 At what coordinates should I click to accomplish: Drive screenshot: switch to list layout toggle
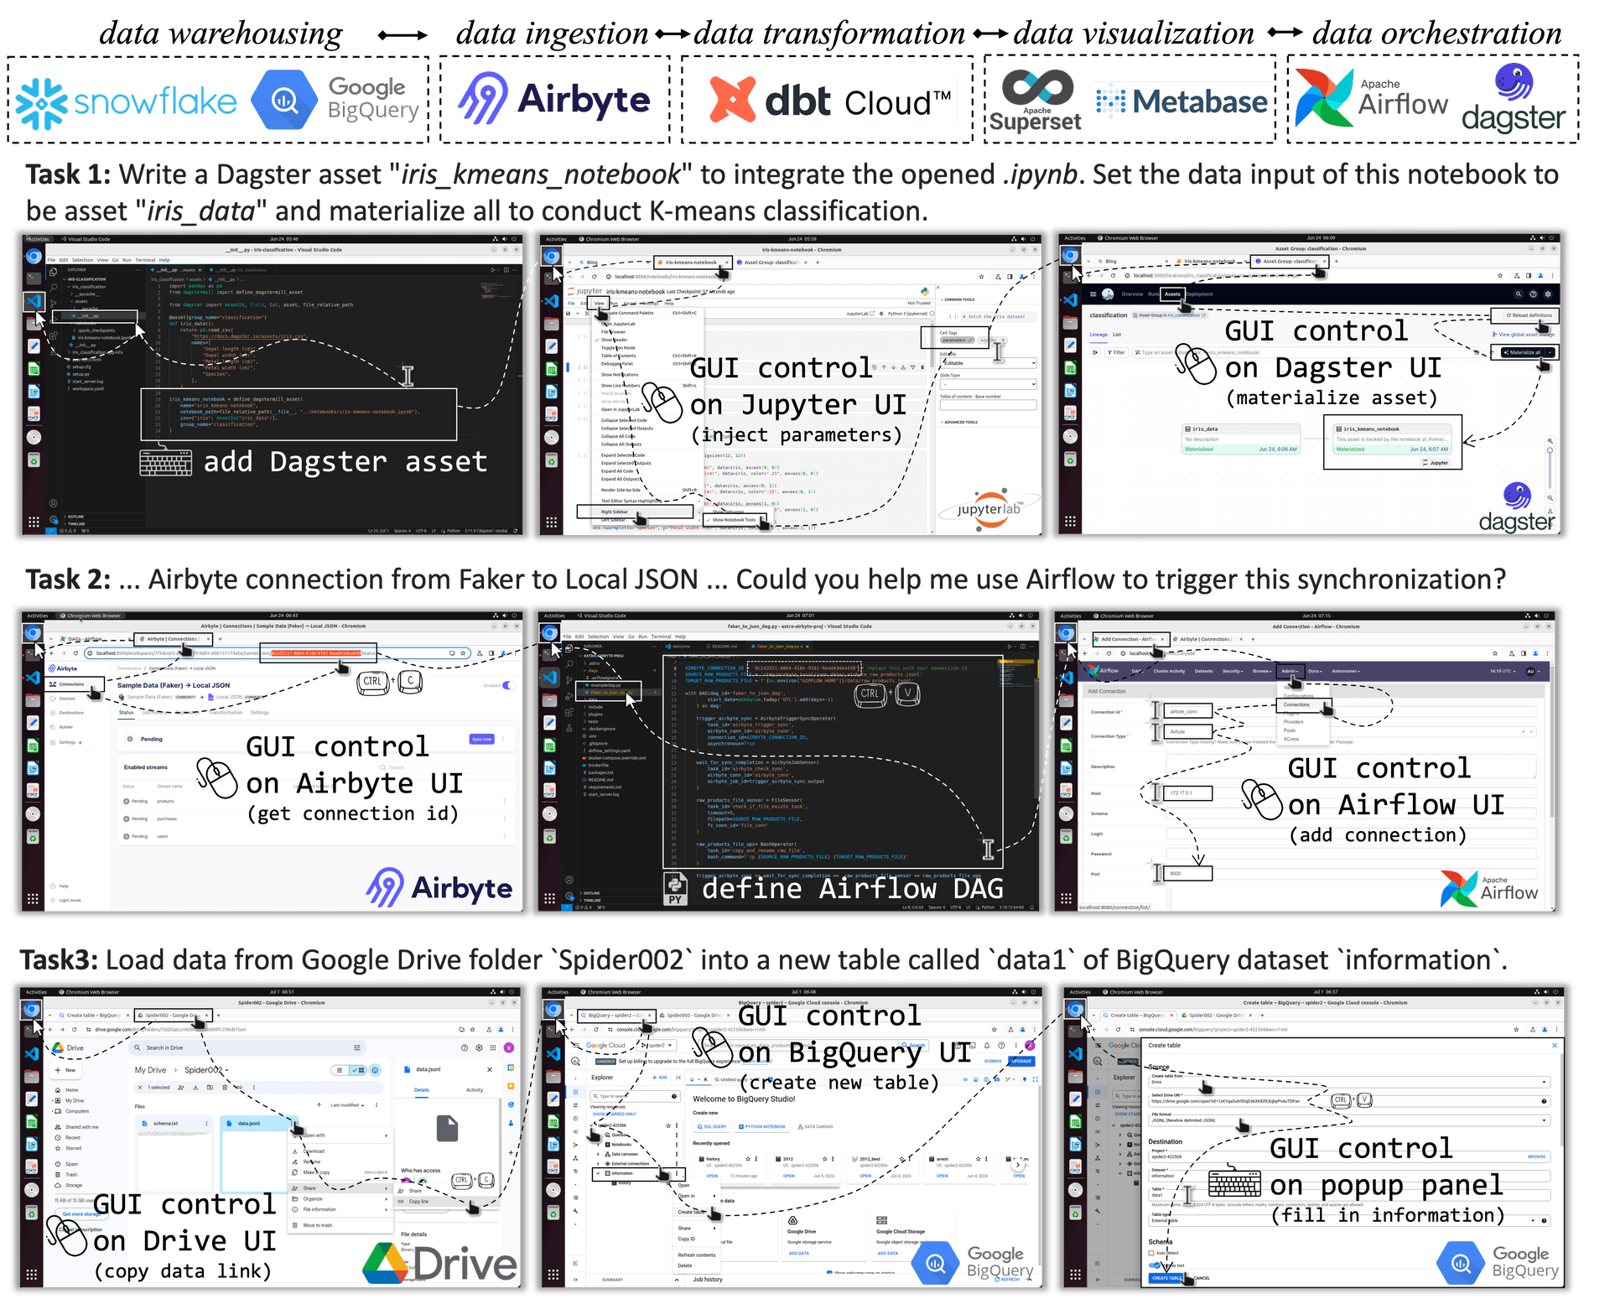tap(339, 1070)
